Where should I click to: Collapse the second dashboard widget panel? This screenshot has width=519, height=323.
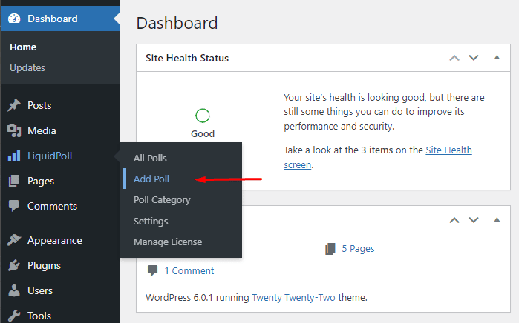pyautogui.click(x=497, y=219)
